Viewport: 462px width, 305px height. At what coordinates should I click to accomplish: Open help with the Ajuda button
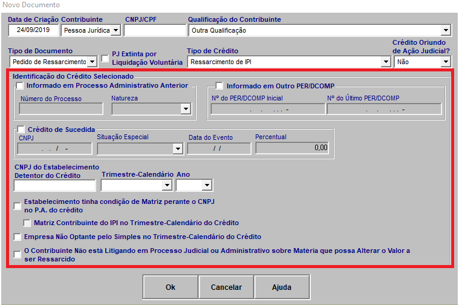click(282, 287)
